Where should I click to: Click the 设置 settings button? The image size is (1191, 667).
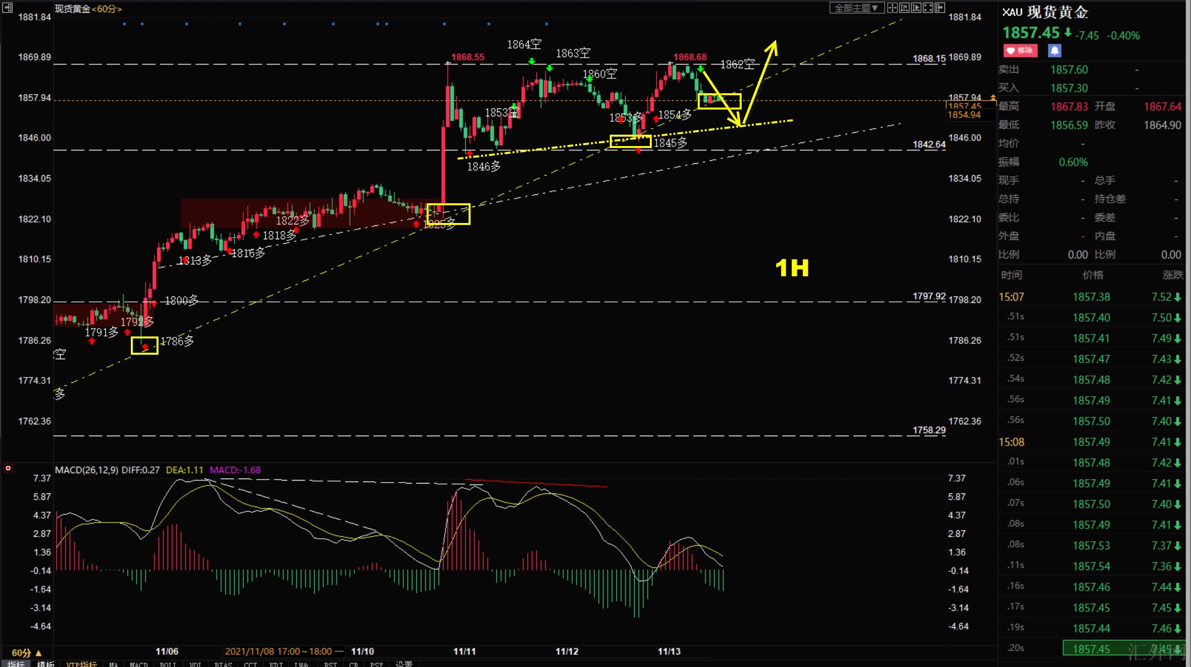pyautogui.click(x=404, y=664)
